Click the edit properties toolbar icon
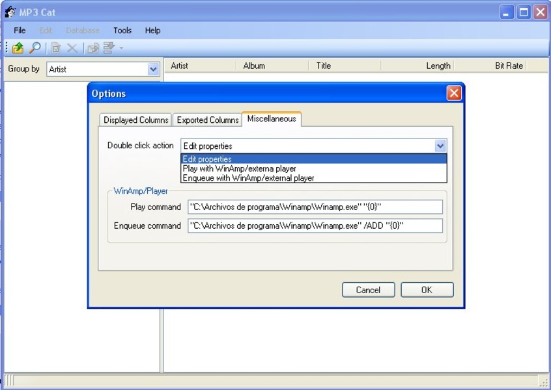Screen dimensions: 551x390 [56, 48]
